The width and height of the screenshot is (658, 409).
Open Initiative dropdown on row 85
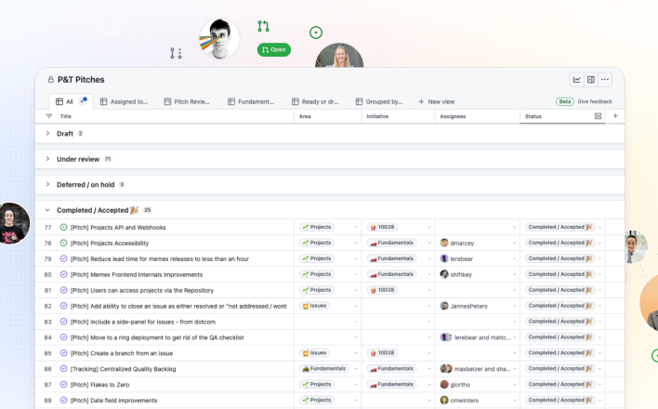coord(428,353)
